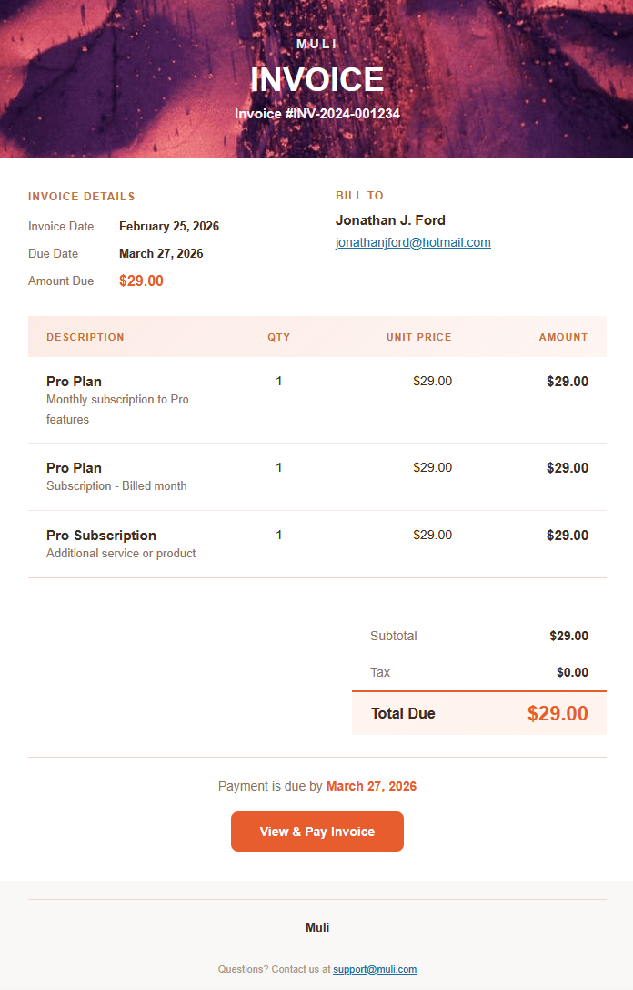Click the Tax value $0.00

(x=572, y=672)
